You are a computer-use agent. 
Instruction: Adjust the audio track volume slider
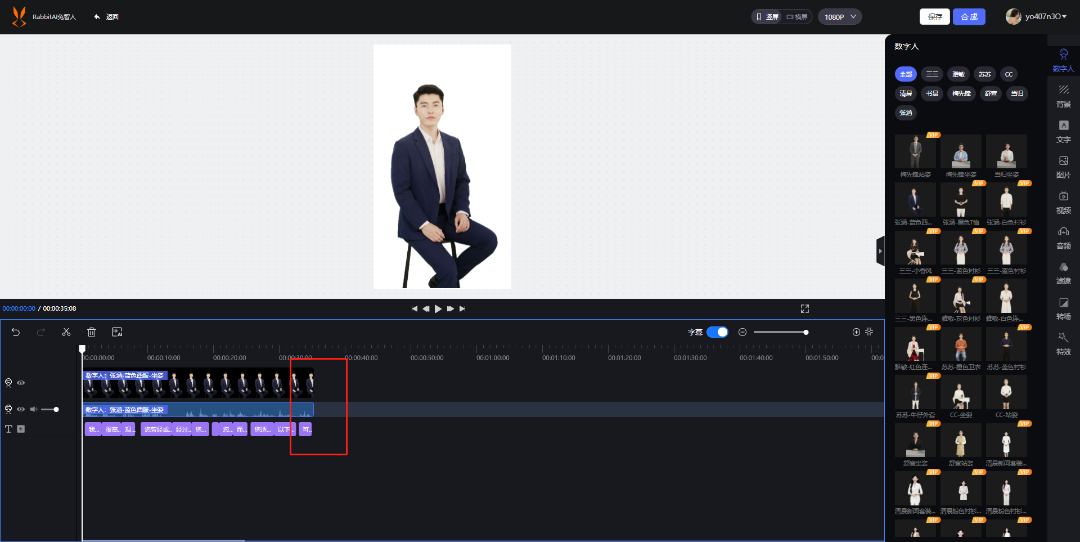click(49, 409)
